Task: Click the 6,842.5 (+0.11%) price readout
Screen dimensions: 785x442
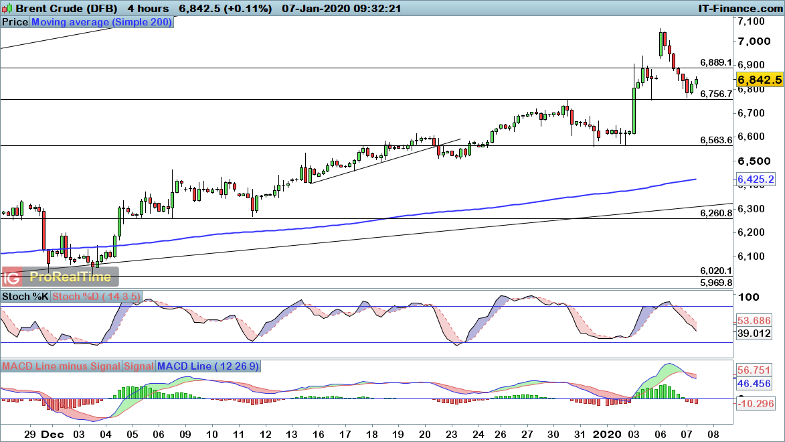Action: point(226,9)
